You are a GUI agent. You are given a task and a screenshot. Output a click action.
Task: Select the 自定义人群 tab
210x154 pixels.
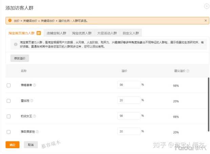[x=131, y=33]
